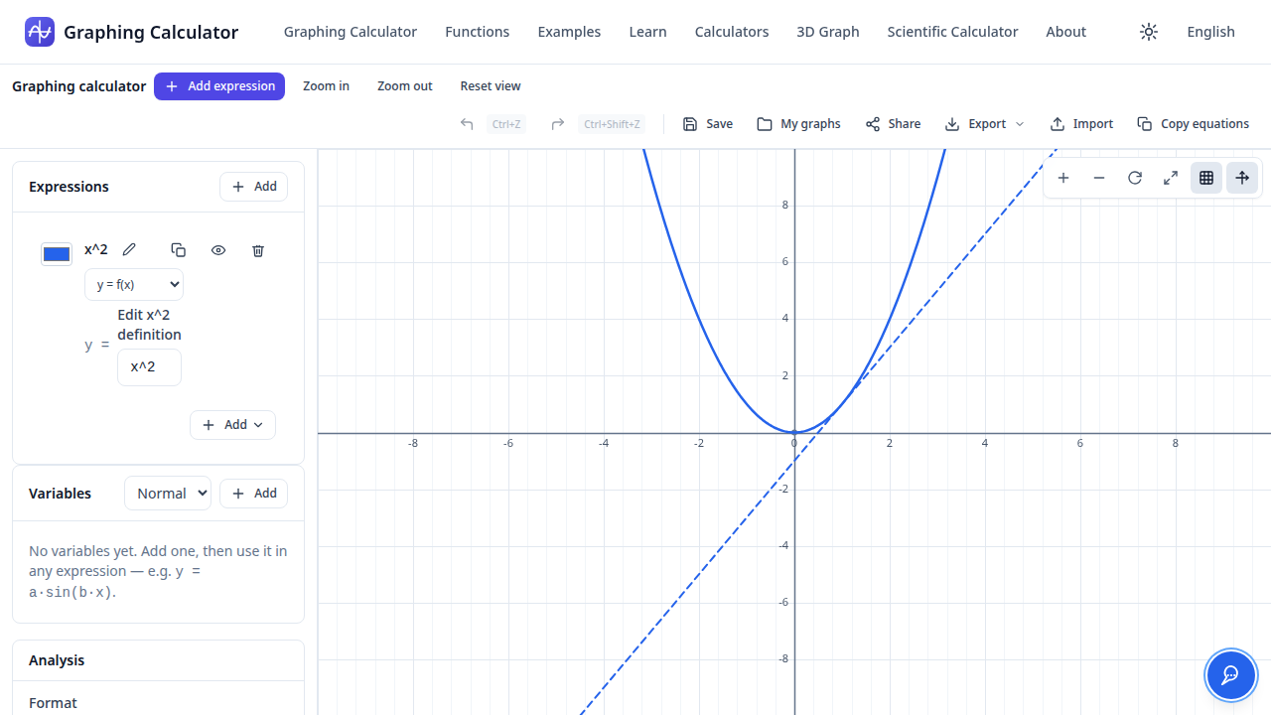Open the Normal dropdown in Variables
The image size is (1271, 715).
click(168, 494)
